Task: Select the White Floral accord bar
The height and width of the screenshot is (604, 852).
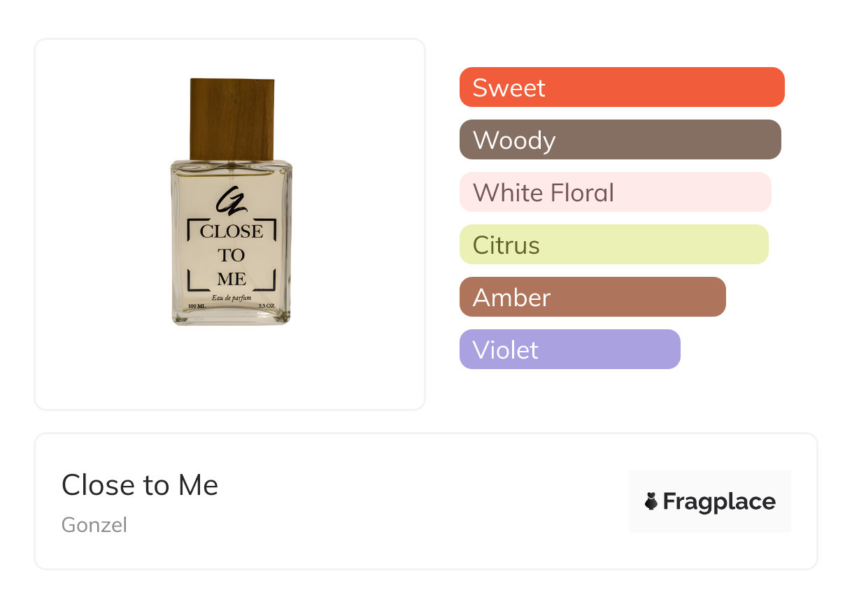Action: [x=615, y=192]
